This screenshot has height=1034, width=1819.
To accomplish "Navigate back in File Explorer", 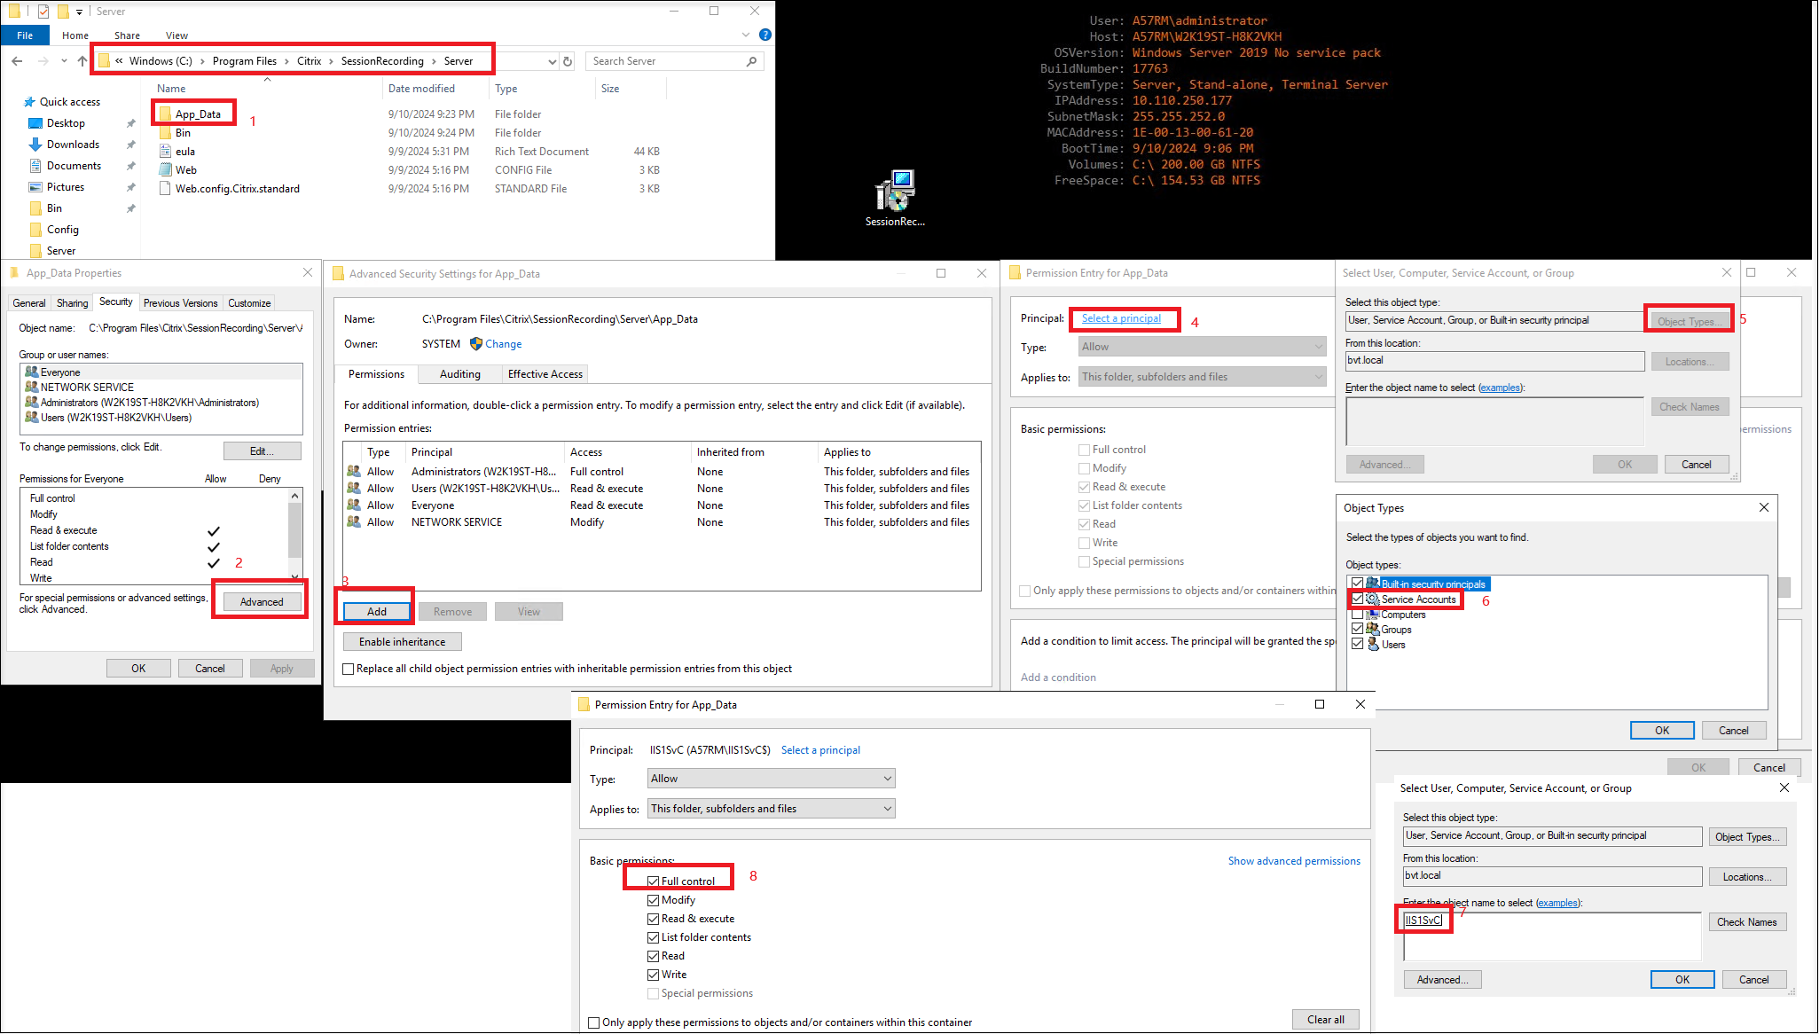I will tap(17, 61).
